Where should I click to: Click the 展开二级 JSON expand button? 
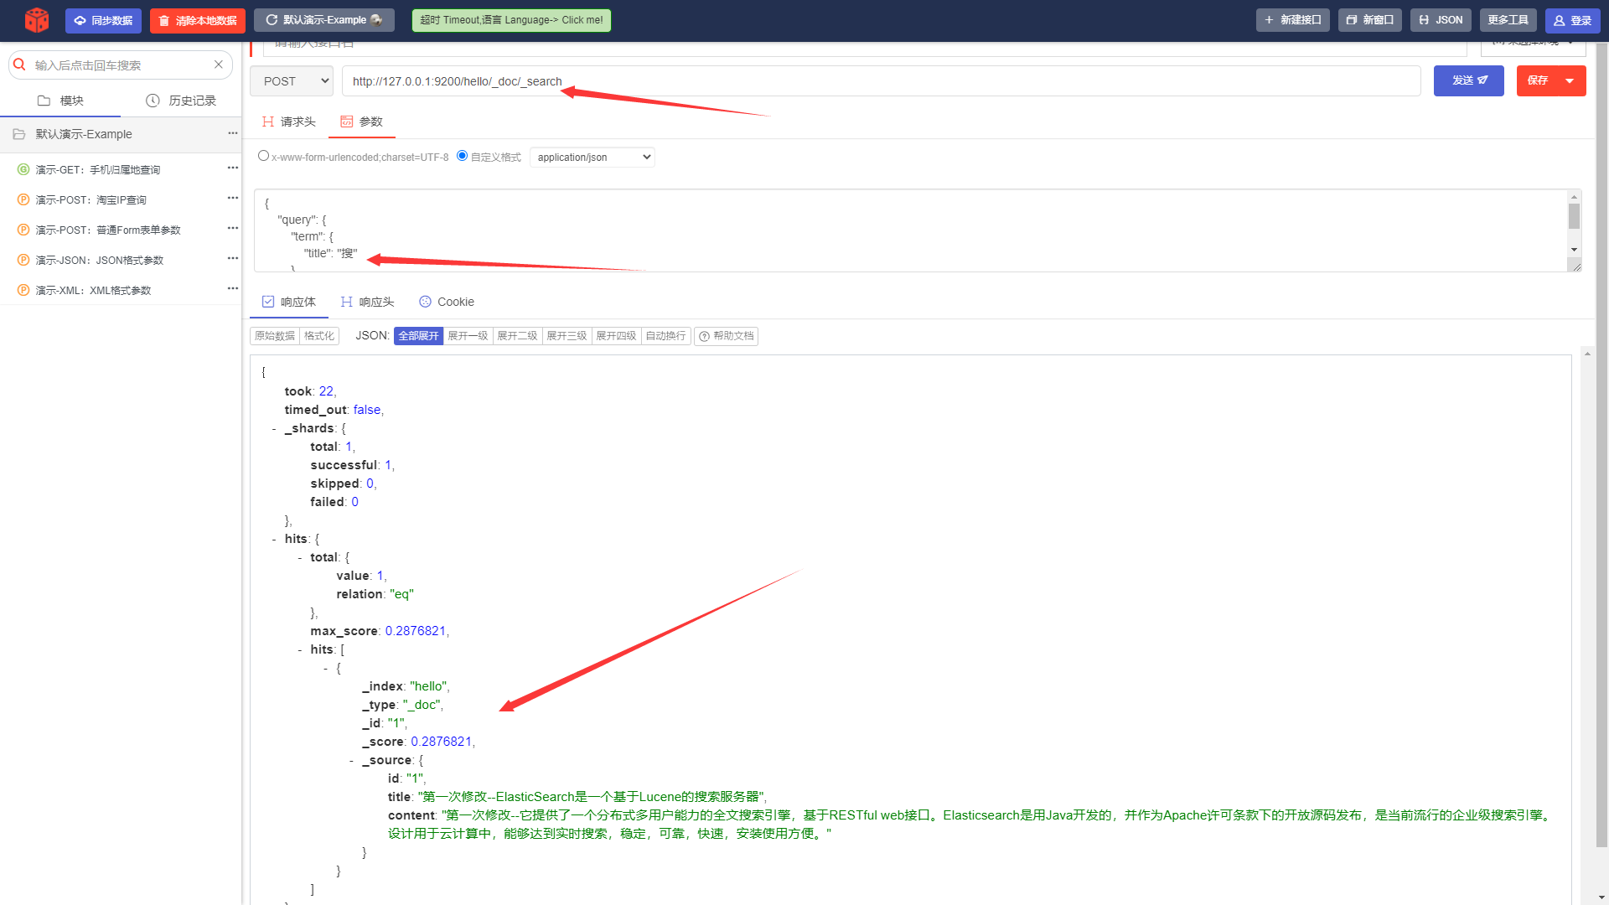click(517, 336)
